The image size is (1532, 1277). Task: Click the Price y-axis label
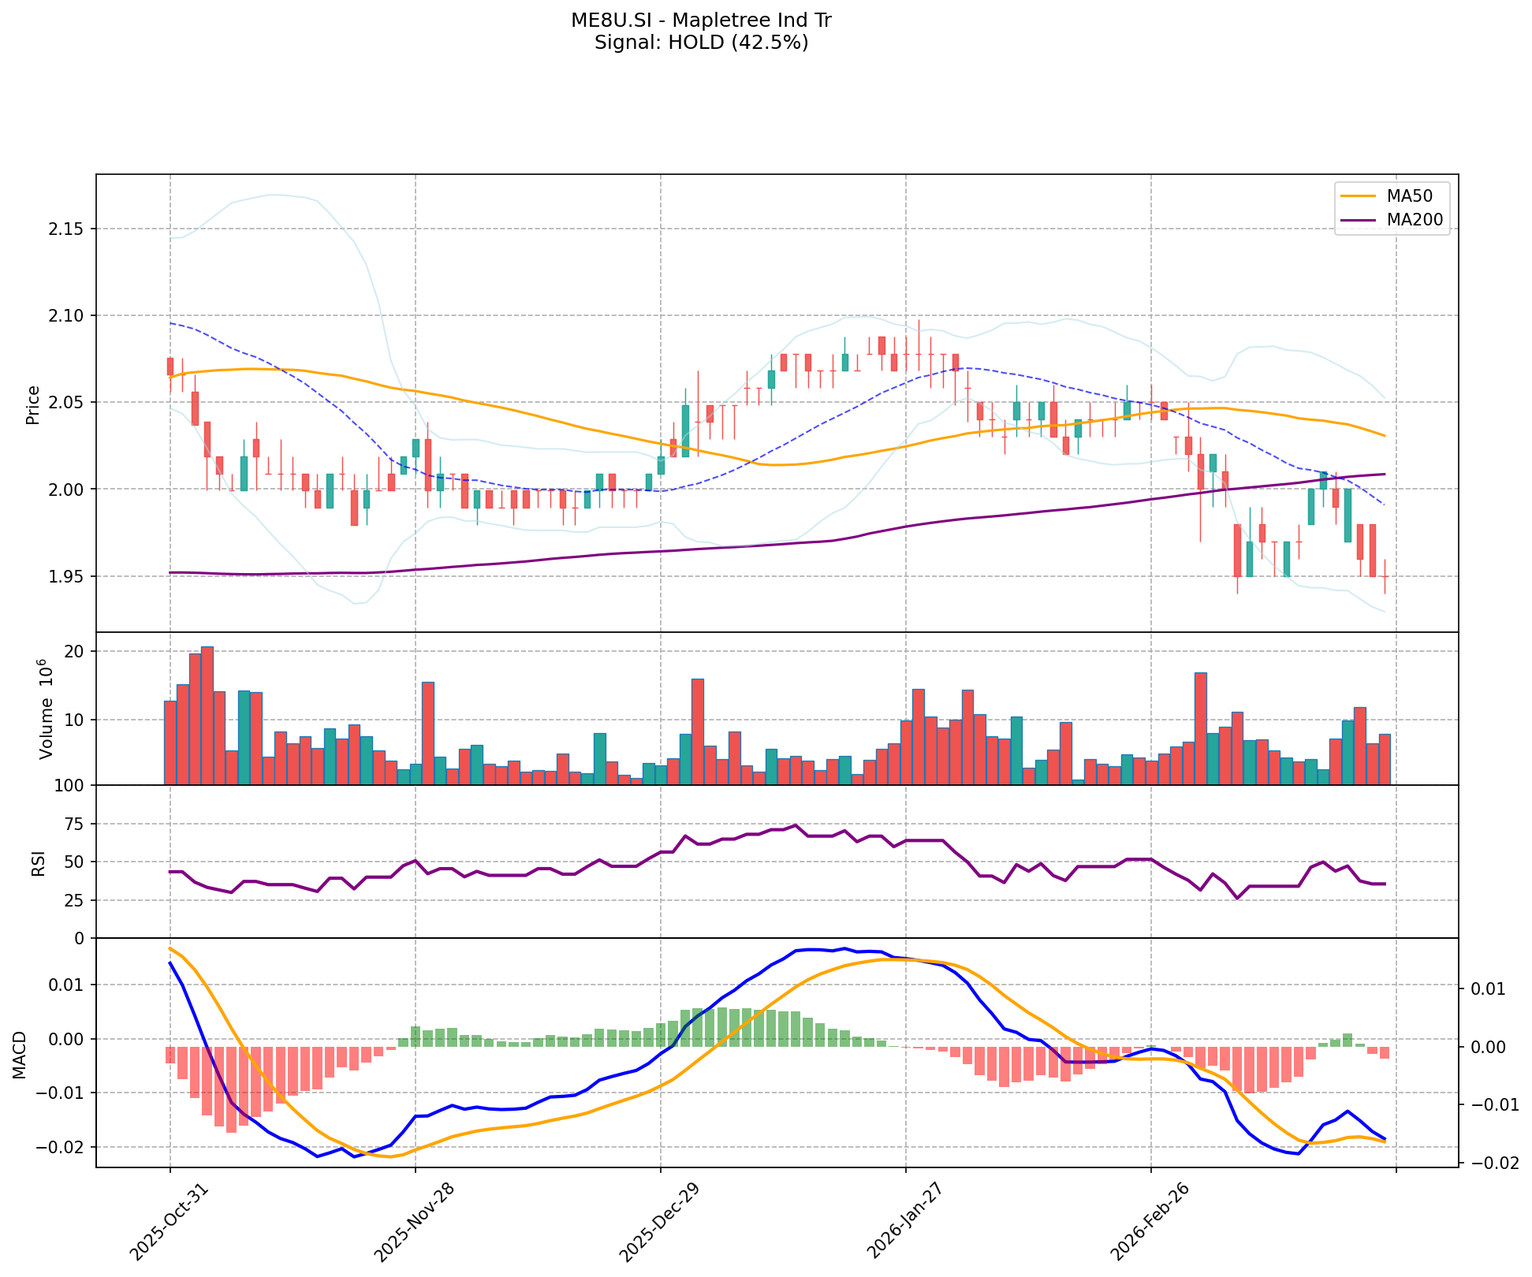[33, 404]
